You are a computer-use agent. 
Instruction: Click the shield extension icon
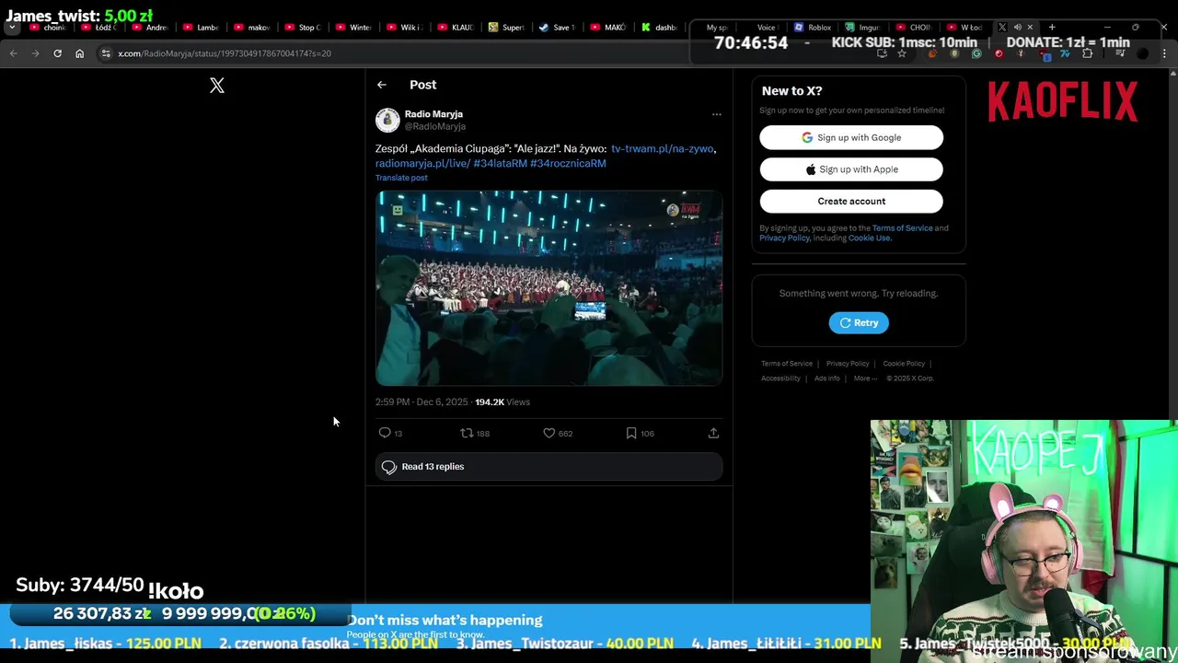click(x=954, y=53)
